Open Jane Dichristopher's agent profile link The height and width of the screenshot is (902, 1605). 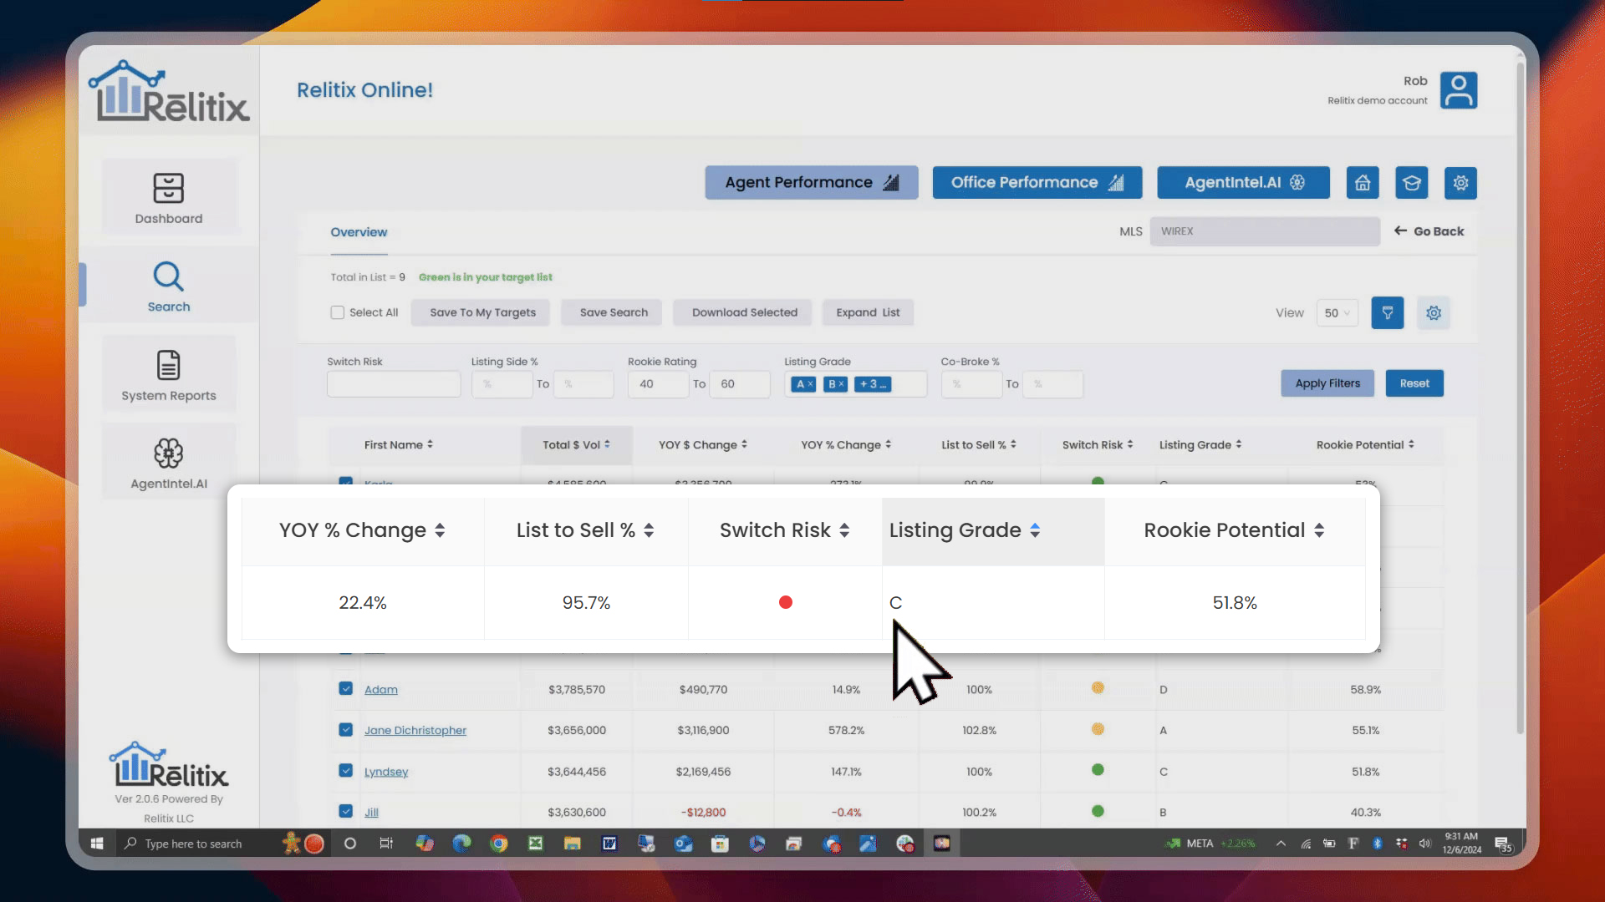pos(415,729)
